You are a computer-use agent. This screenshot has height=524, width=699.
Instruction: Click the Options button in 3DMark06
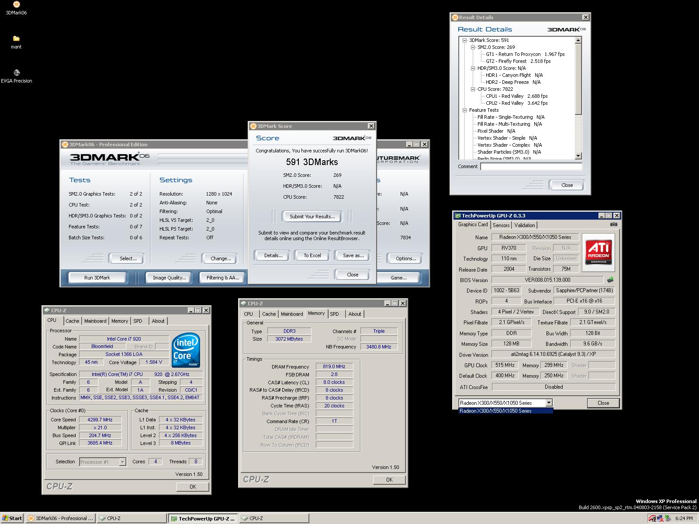click(x=406, y=259)
